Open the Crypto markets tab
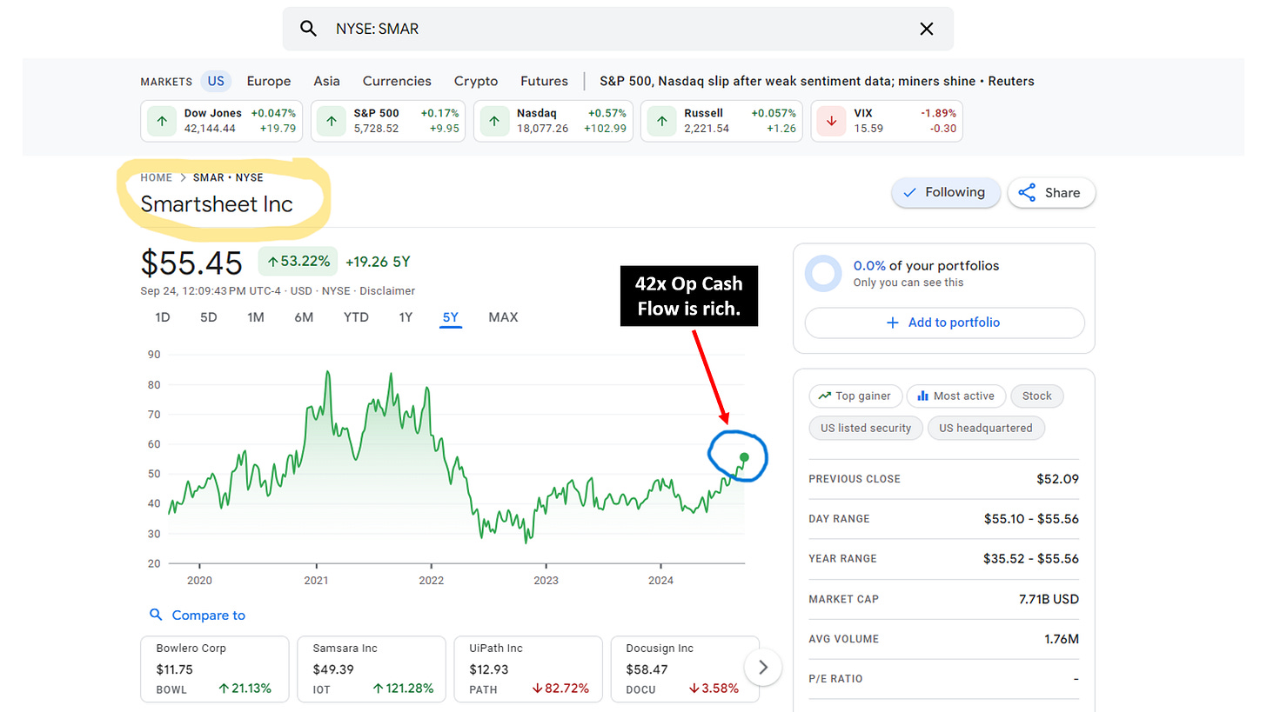The image size is (1267, 712). [476, 81]
